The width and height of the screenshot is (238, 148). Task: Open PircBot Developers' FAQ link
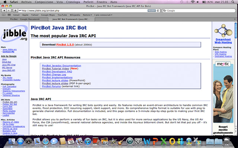click(x=57, y=71)
